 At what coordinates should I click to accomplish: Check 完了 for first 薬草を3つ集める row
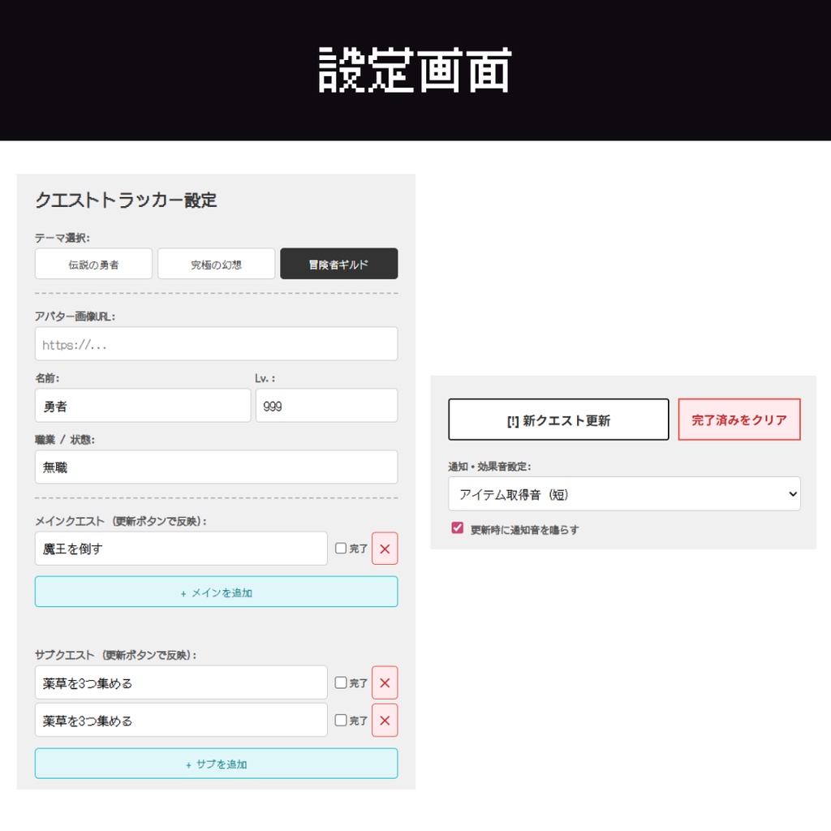pyautogui.click(x=341, y=682)
